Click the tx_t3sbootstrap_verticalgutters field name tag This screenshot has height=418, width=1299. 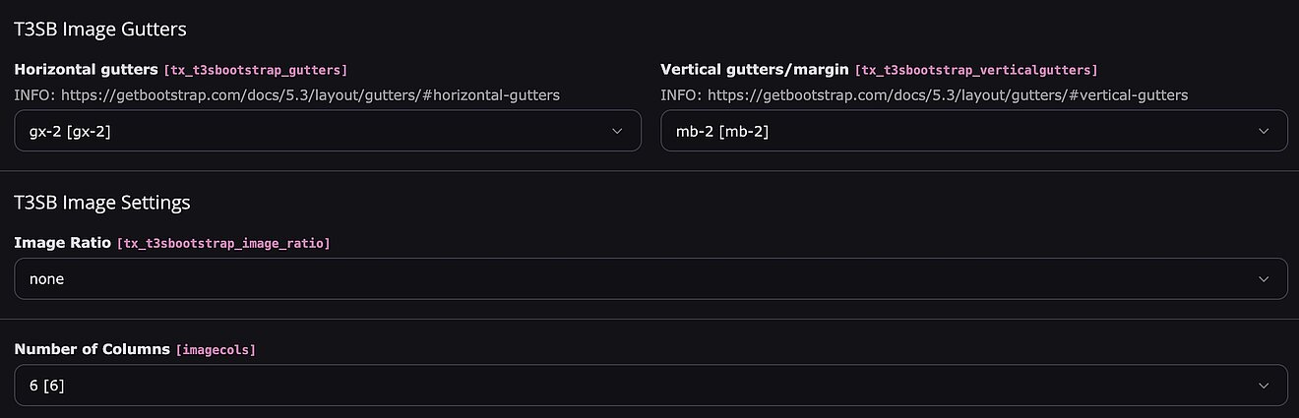pyautogui.click(x=975, y=71)
